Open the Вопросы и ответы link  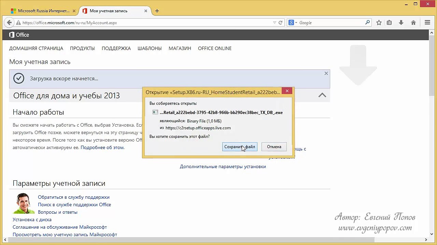[58, 212]
